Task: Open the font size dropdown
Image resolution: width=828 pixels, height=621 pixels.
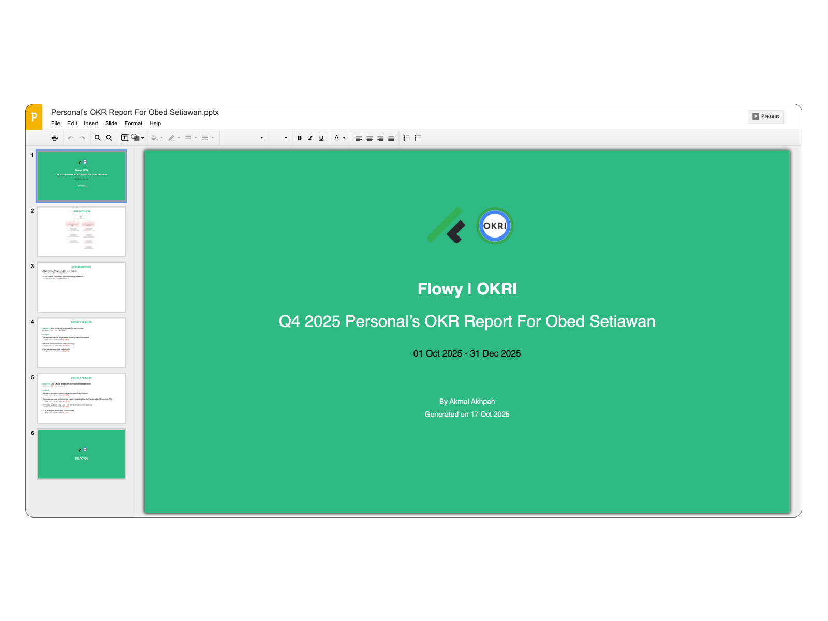Action: 280,138
